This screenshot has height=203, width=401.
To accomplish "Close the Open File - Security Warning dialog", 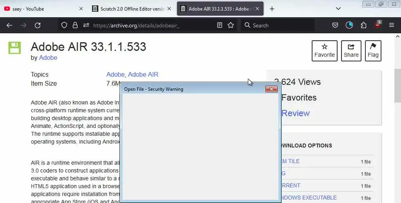I will [x=271, y=89].
